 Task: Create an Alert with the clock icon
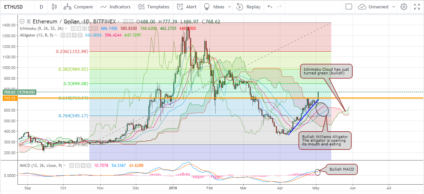(x=187, y=7)
